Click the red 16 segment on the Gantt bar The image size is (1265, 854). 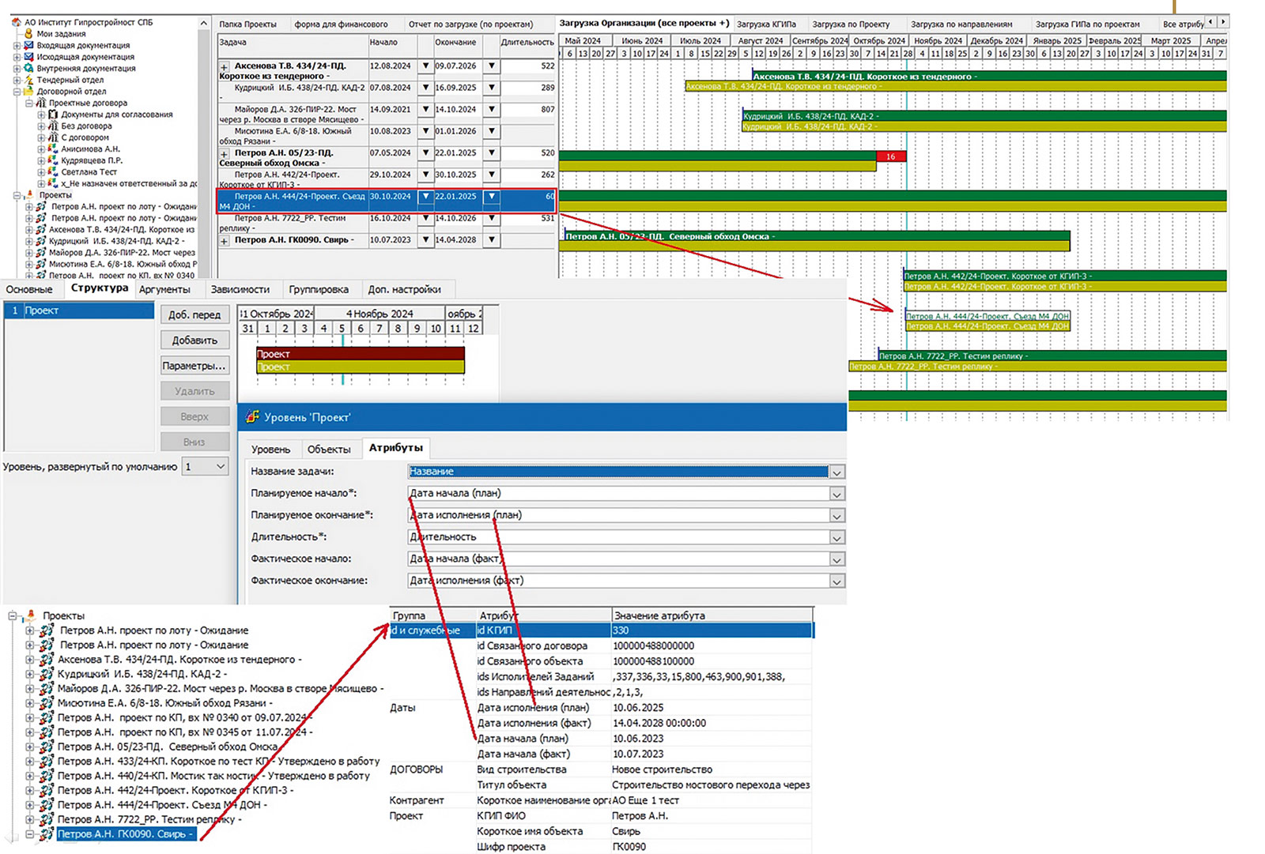point(890,156)
